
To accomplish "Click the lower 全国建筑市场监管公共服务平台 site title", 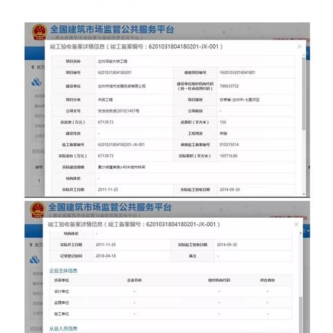I will tap(110, 207).
